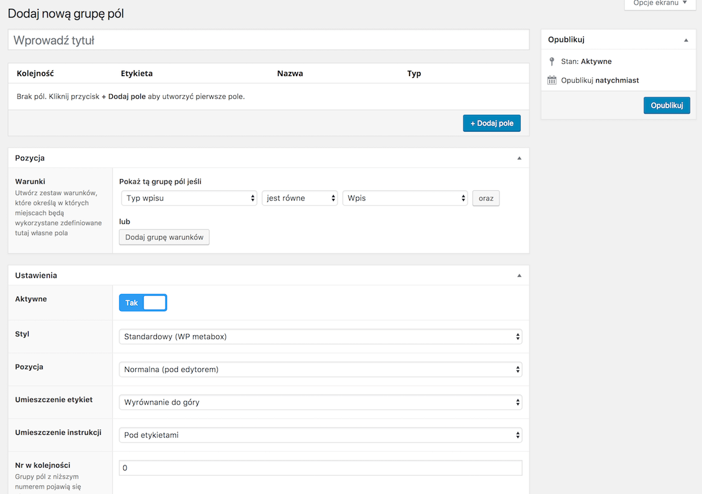The image size is (702, 494).
Task: Click the oraz button to add condition
Action: pyautogui.click(x=486, y=198)
